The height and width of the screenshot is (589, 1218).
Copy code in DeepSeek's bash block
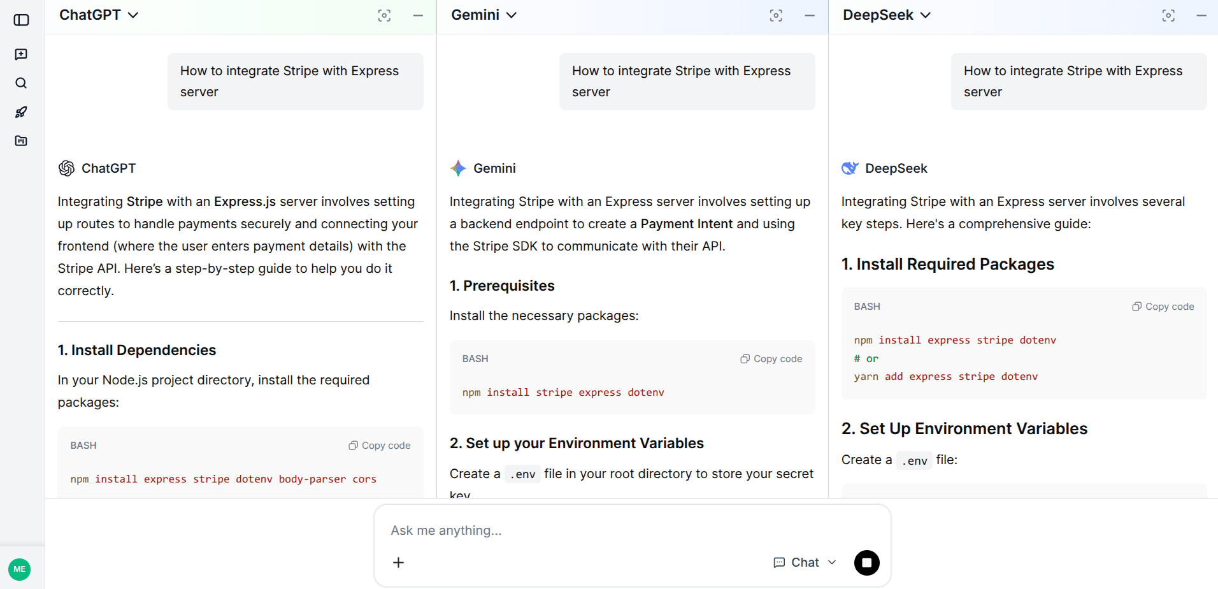(x=1163, y=307)
